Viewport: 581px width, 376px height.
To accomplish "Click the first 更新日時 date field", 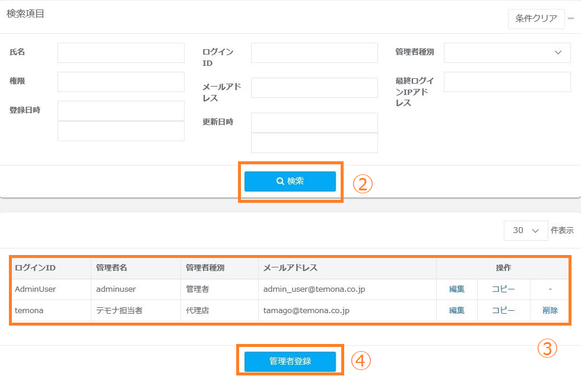I will (x=314, y=123).
